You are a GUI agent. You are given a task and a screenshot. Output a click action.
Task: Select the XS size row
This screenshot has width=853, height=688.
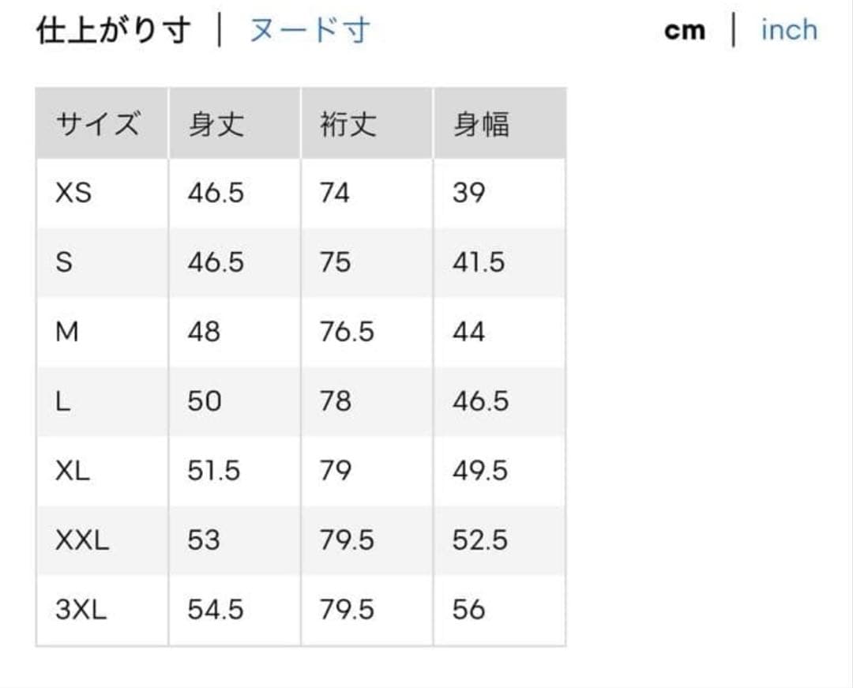tap(301, 193)
